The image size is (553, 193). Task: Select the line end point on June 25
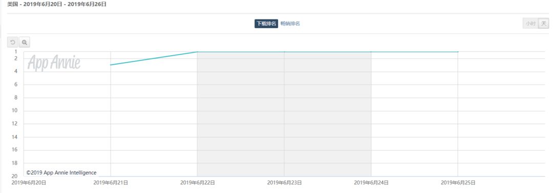click(x=458, y=52)
